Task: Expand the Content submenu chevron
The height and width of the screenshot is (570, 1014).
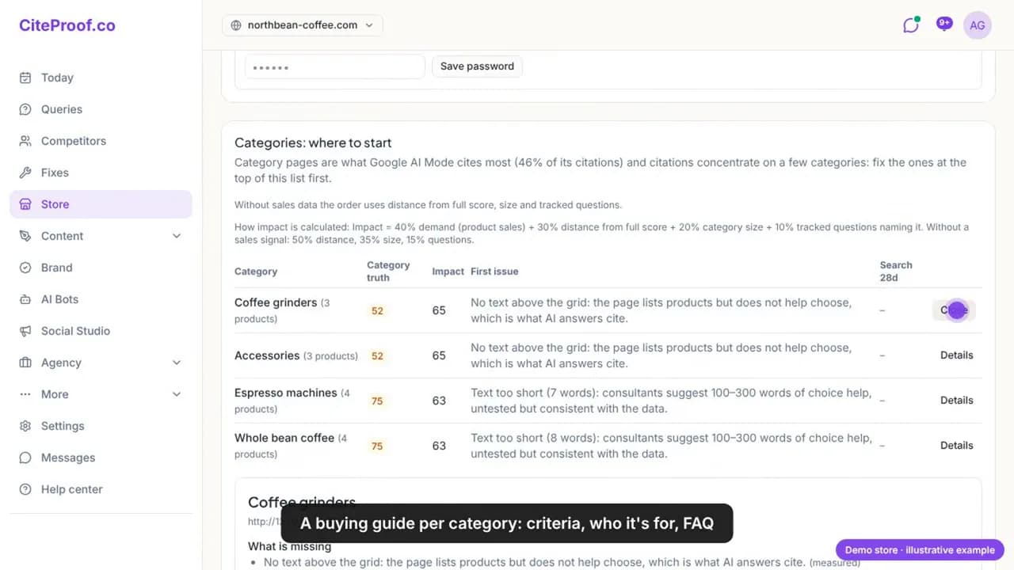Action: [x=177, y=236]
